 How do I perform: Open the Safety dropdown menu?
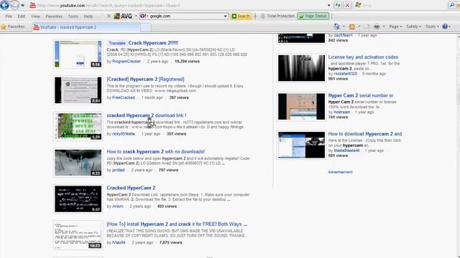[413, 27]
